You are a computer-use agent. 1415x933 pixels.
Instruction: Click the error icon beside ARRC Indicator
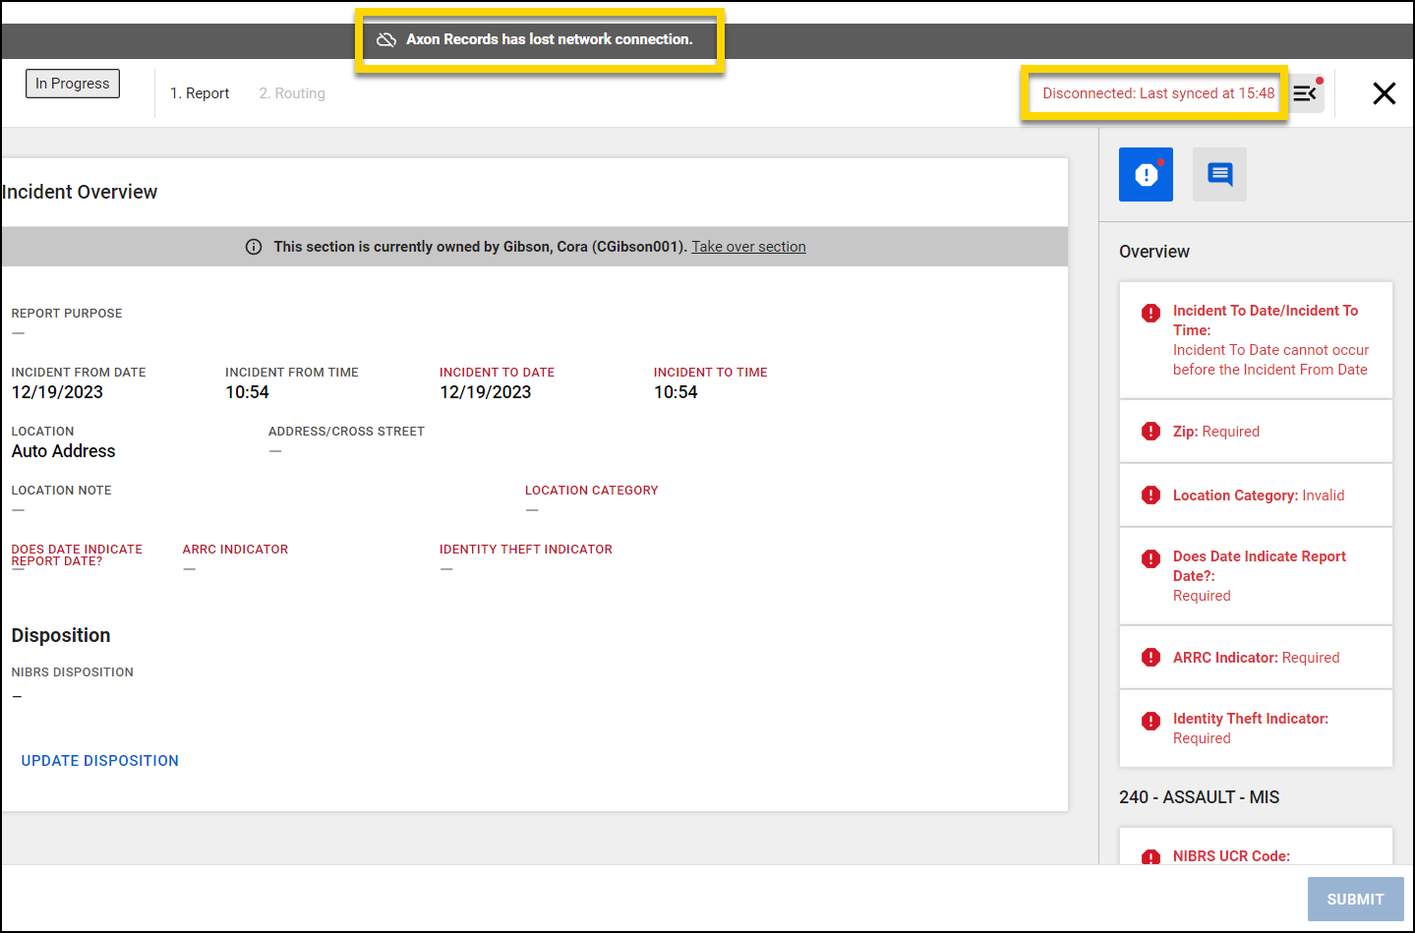(1150, 657)
